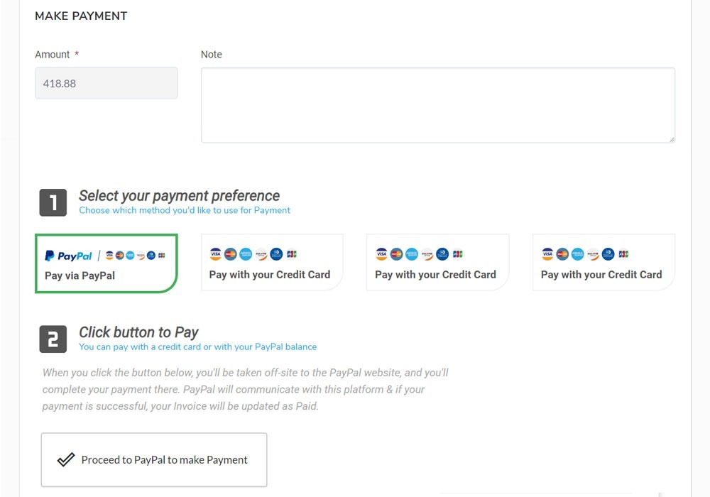Click the Amount field showing 418.88
Viewport: 710px width, 497px height.
click(106, 83)
